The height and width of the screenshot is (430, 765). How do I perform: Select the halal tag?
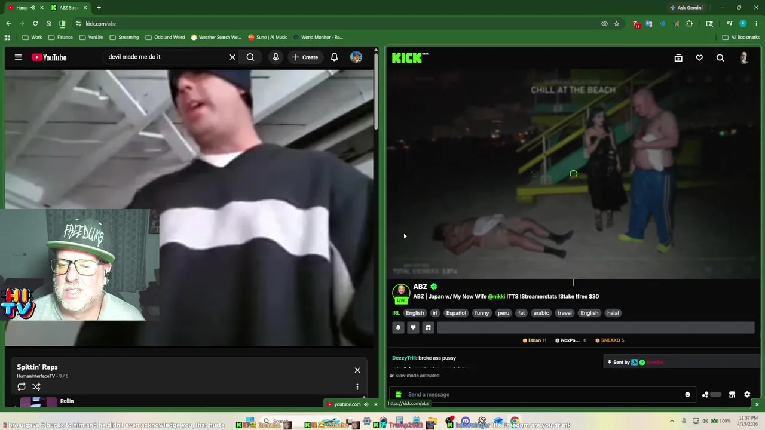613,313
